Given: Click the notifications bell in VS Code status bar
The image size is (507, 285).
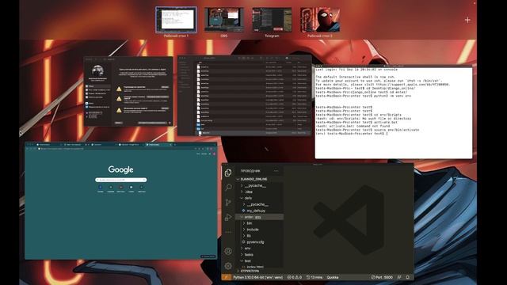Looking at the screenshot, I should [407, 277].
